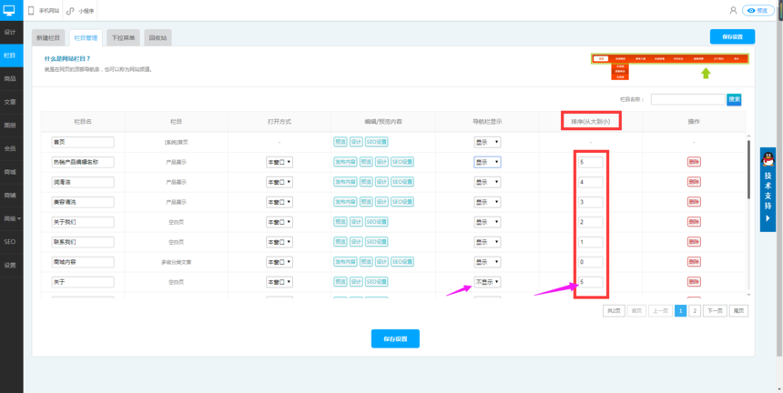Open the QQ 技术支持 support panel

tap(768, 189)
